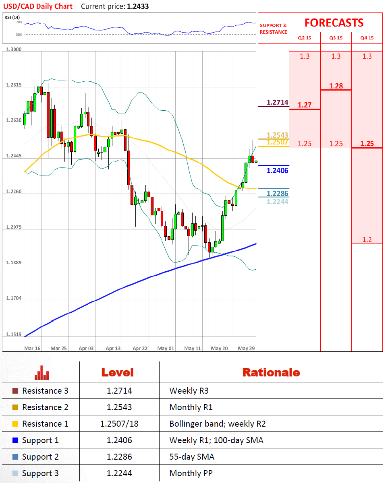This screenshot has width=390, height=483.
Task: Click the 1.2445 price axis label
Action: point(14,156)
